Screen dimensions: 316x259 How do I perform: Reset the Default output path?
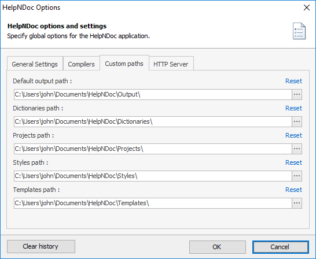pyautogui.click(x=293, y=81)
